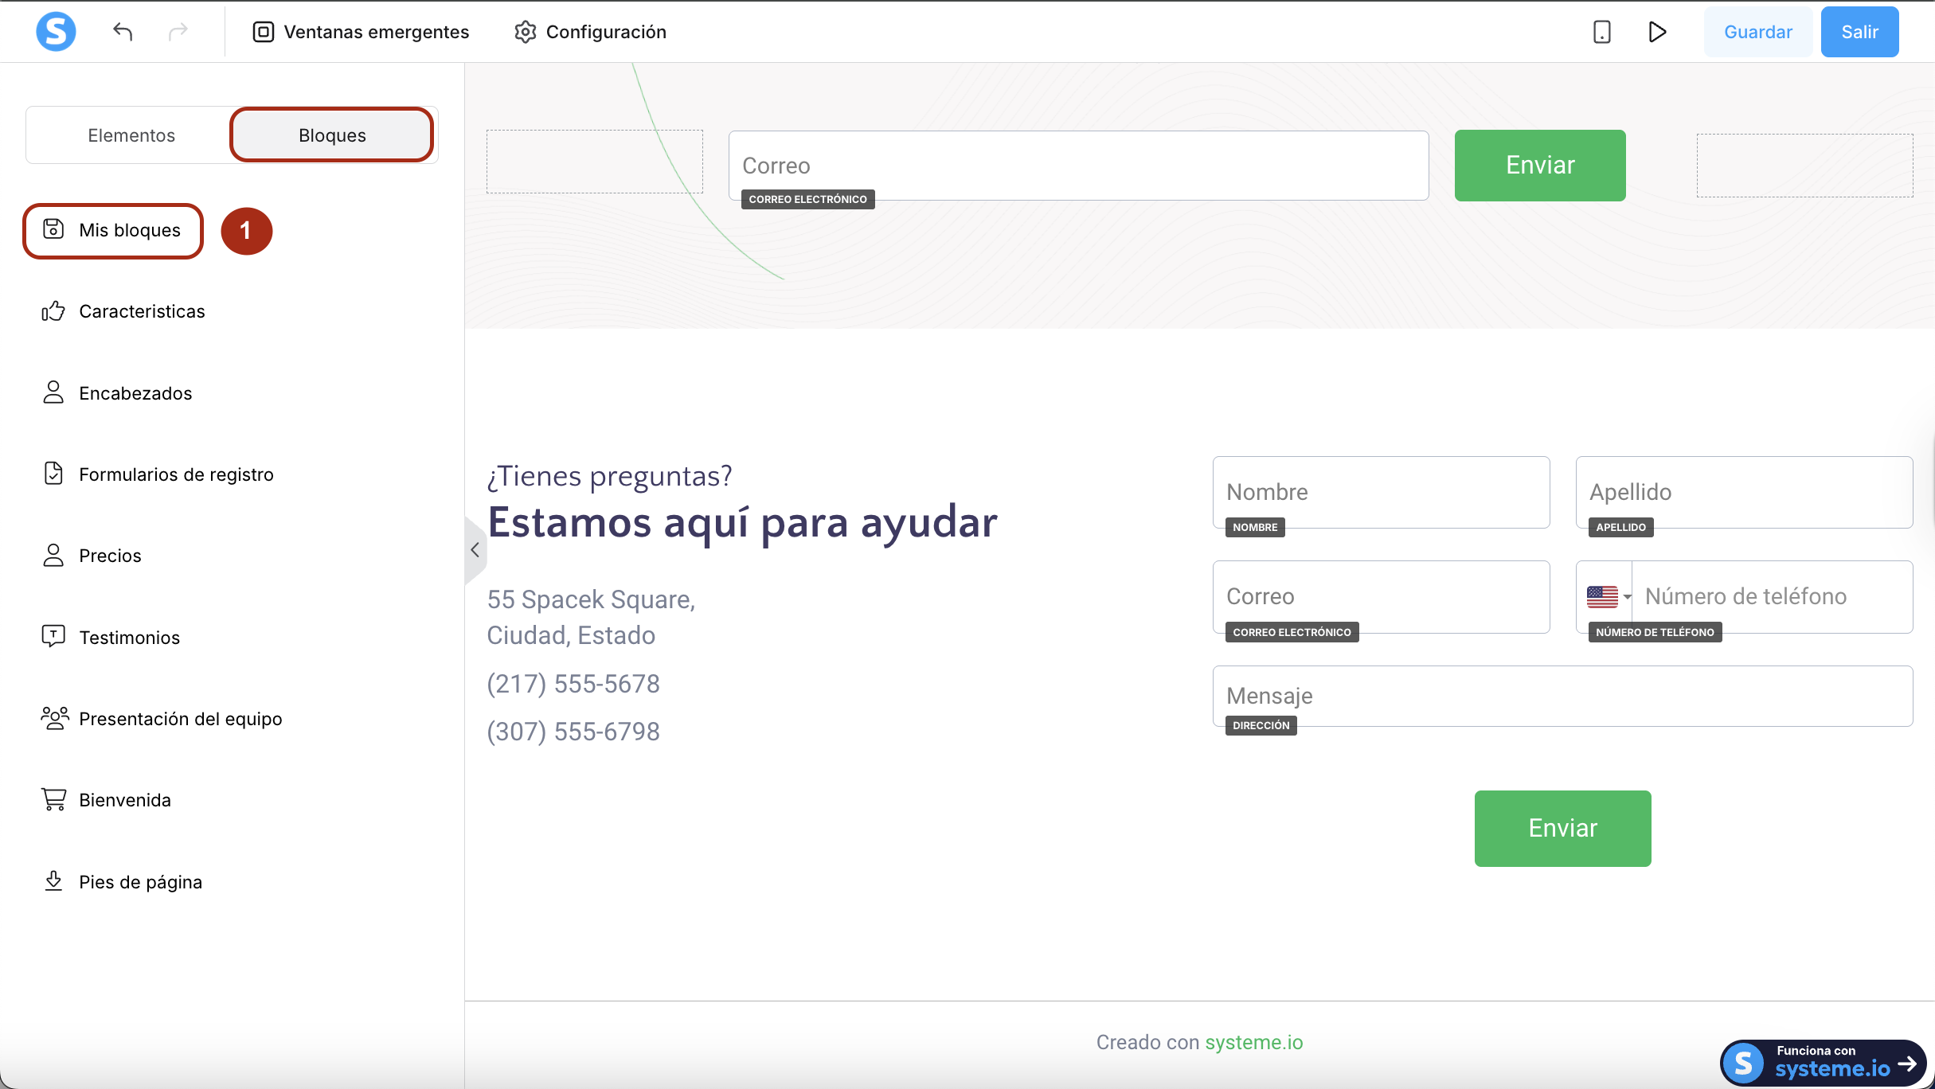Open Mis bloques saved blocks
The image size is (1935, 1089).
(113, 231)
